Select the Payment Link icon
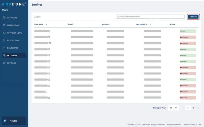The width and height of the screenshot is (204, 127). pyautogui.click(x=4, y=33)
